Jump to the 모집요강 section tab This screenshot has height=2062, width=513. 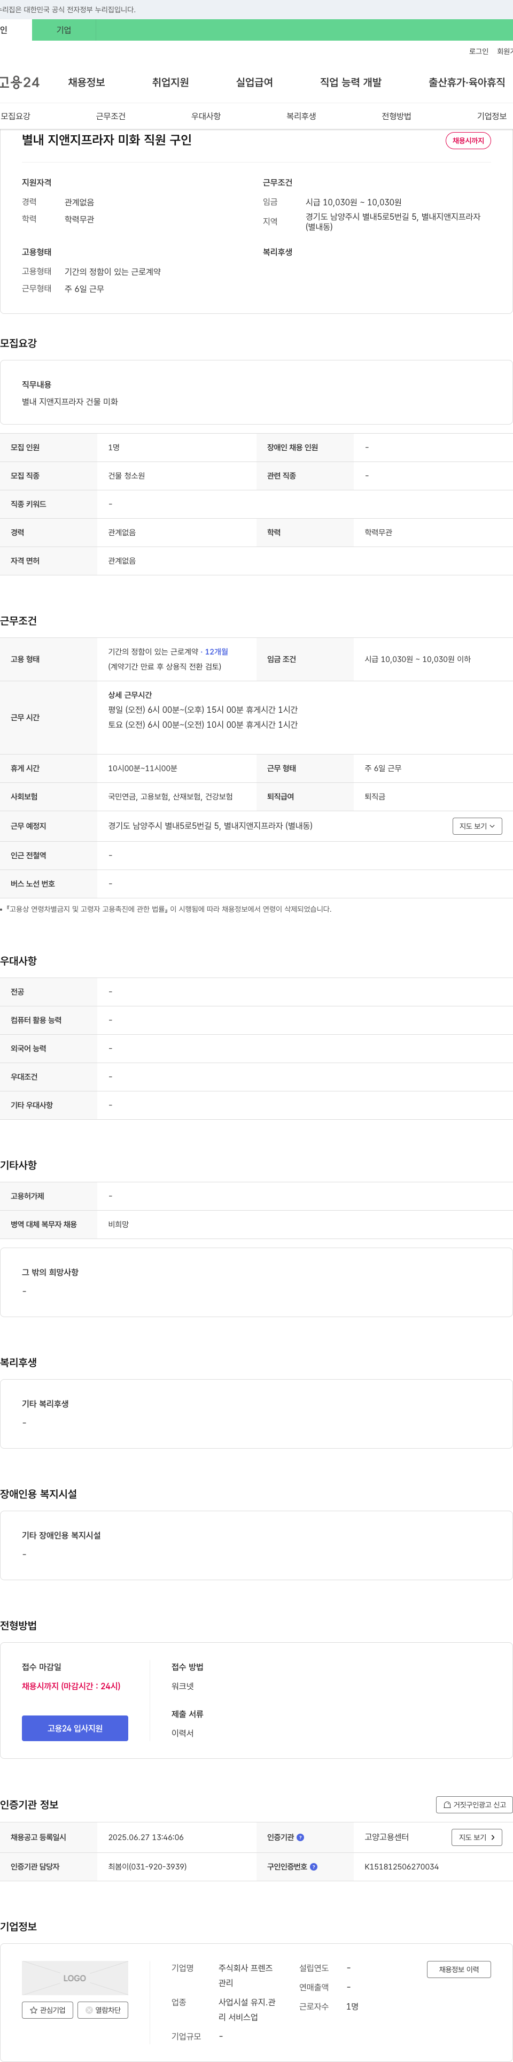coord(15,116)
